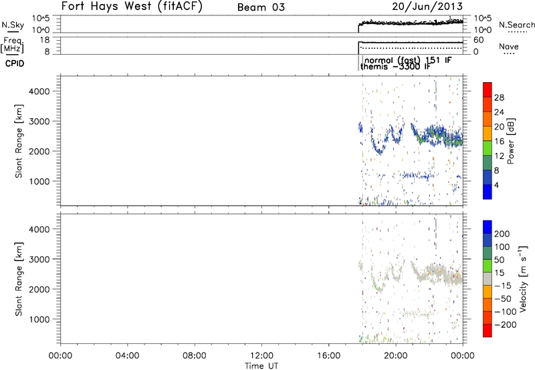
Task: Click the '08:00' time tick label
Action: pos(195,356)
